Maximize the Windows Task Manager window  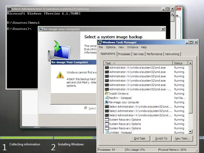(x=191, y=42)
